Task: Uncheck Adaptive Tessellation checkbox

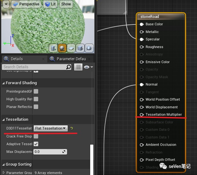Action: 36,144
